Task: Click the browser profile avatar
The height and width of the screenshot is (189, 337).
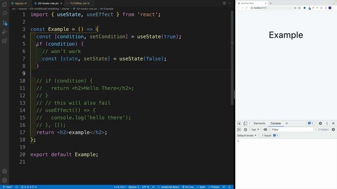Action: pos(330,8)
